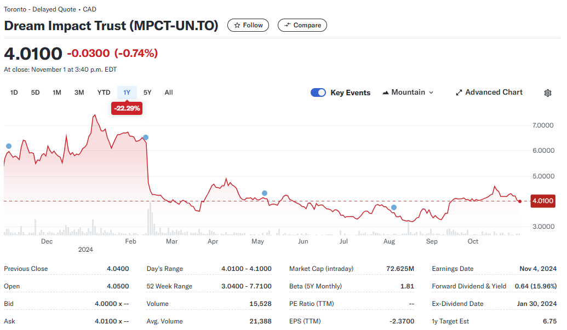Select the 1D time range tab

pos(14,92)
